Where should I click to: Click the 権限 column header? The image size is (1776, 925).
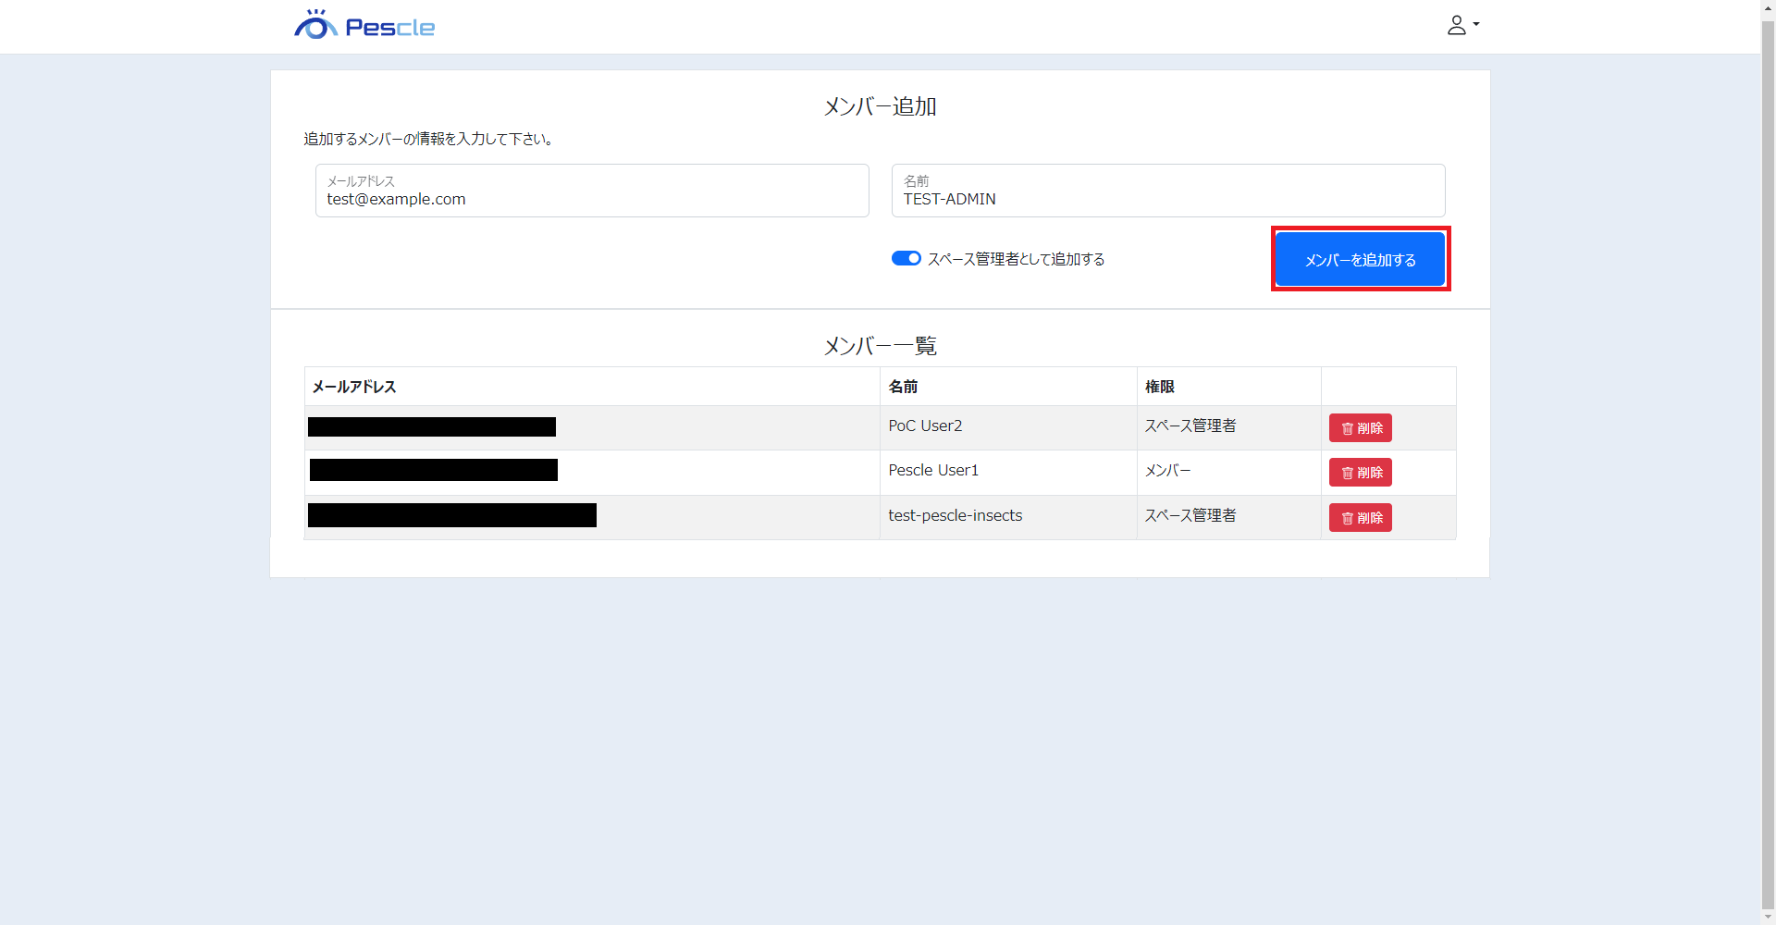pyautogui.click(x=1159, y=387)
